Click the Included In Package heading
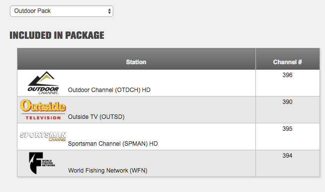 point(57,35)
